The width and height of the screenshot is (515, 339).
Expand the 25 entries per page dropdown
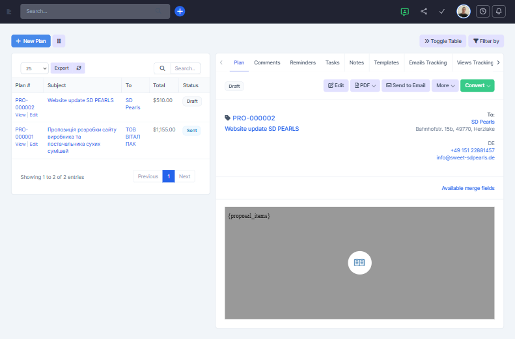click(x=35, y=68)
